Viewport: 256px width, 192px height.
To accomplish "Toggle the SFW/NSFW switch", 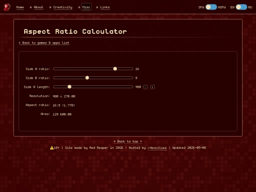I will tap(211, 7).
